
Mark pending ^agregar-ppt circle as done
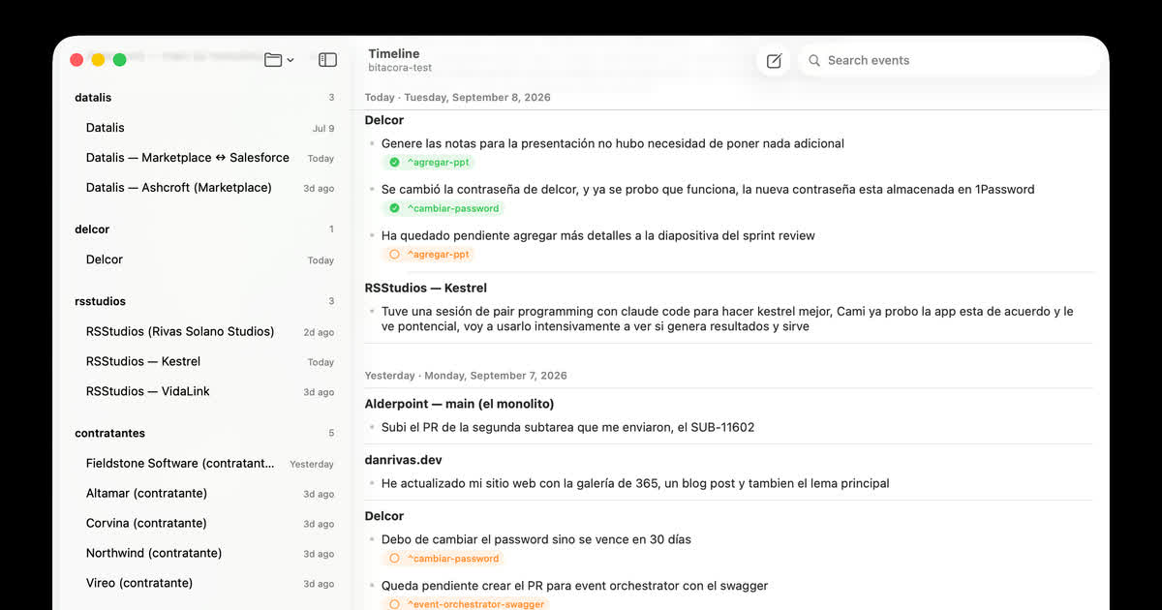(x=394, y=255)
